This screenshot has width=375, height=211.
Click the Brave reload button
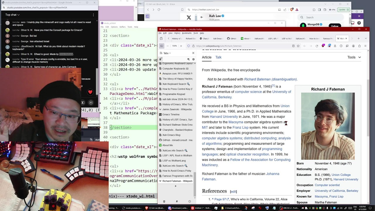[x=159, y=10]
